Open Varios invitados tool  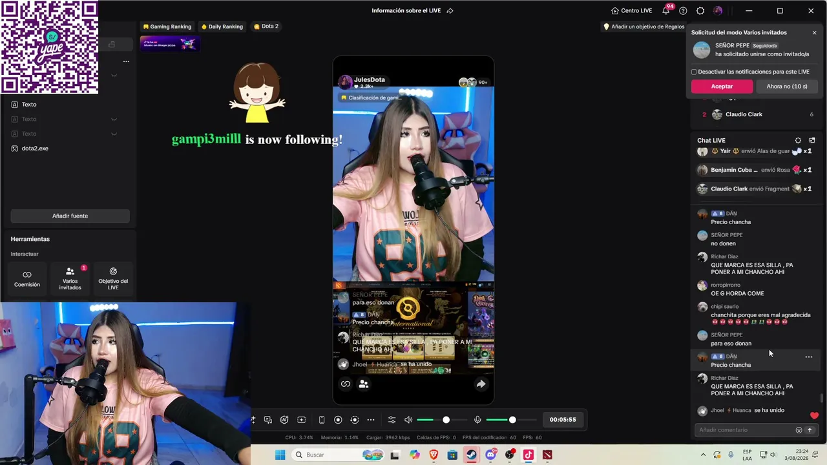[70, 278]
